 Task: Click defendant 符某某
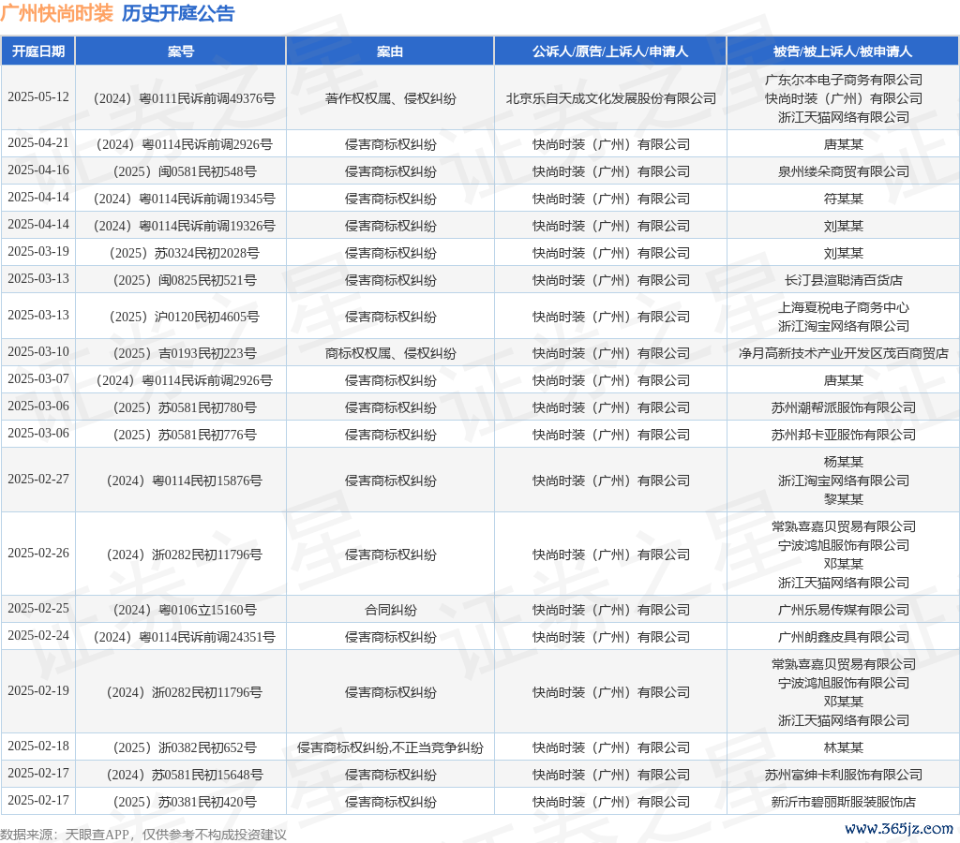point(843,199)
